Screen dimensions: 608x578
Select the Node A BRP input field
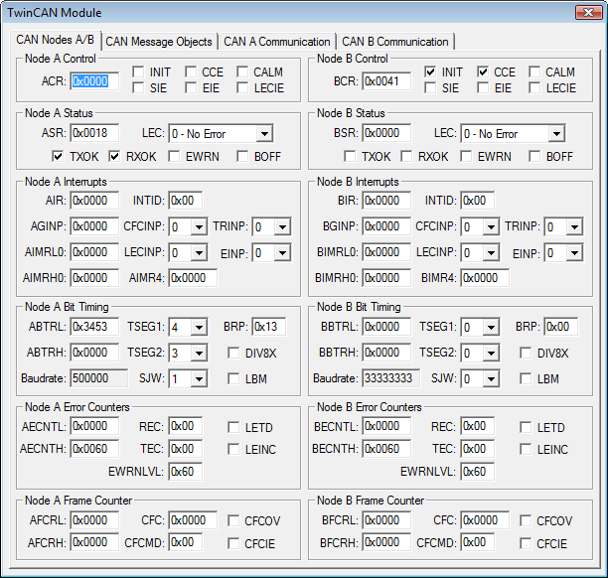click(270, 327)
